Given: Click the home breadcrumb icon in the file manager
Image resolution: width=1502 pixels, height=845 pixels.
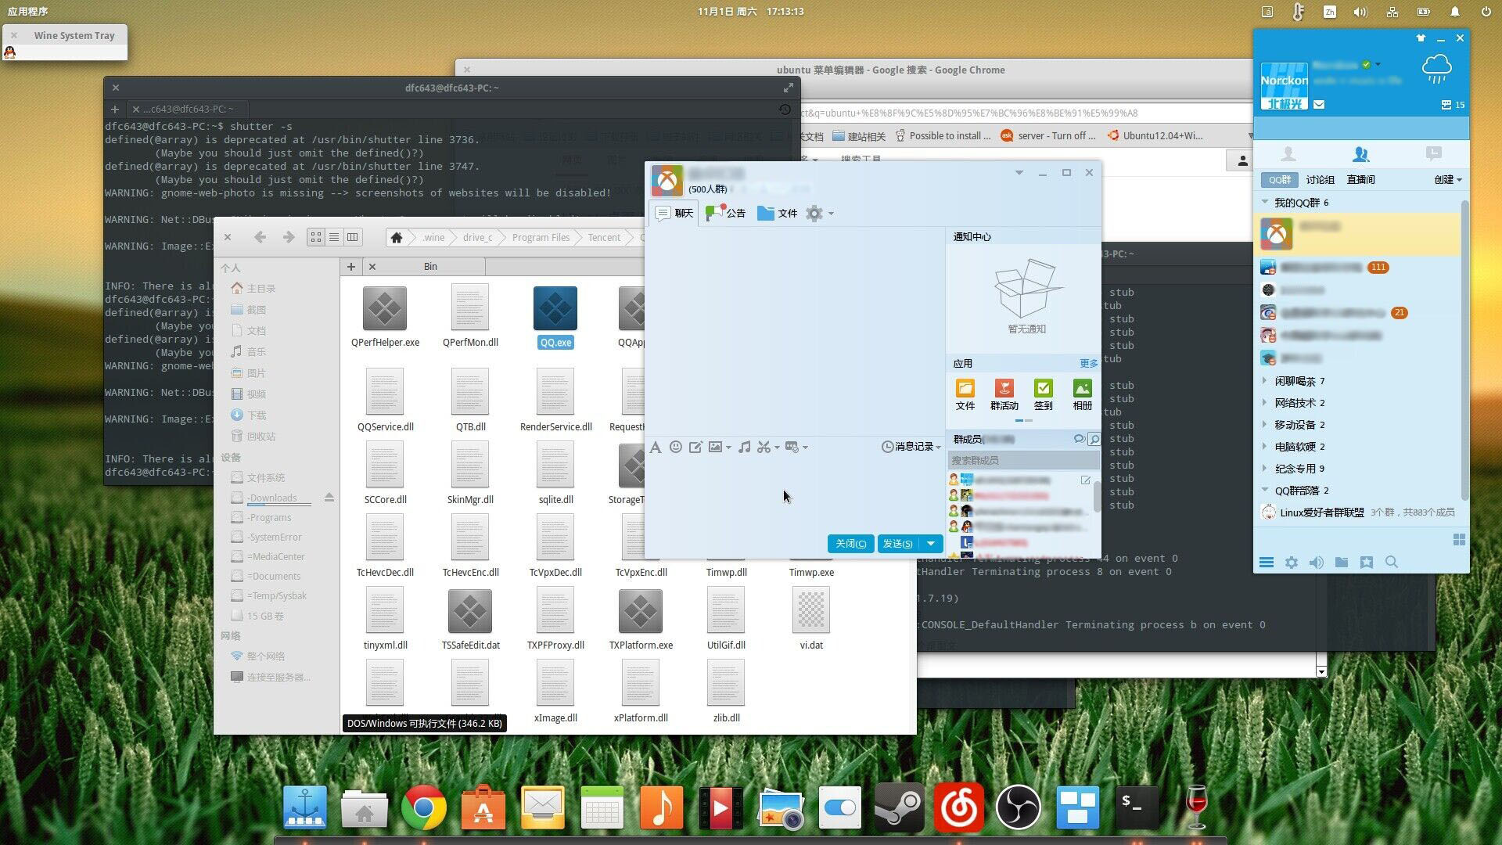Looking at the screenshot, I should [397, 238].
